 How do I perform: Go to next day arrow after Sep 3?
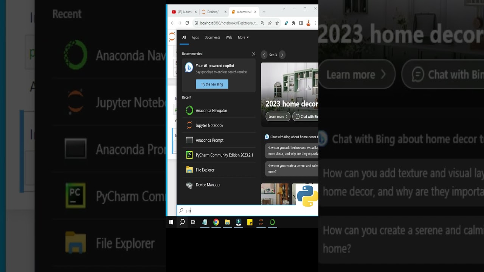(282, 55)
